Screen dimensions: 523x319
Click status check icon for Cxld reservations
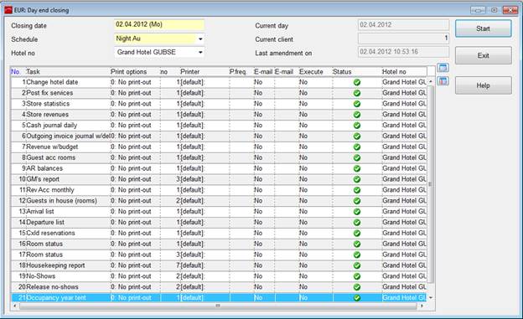357,234
